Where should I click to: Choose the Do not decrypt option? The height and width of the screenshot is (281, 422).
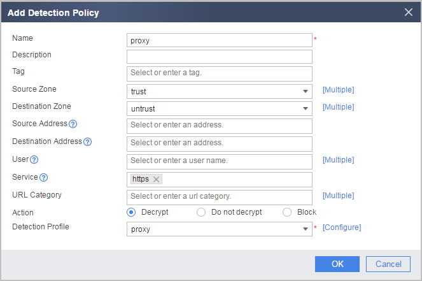click(201, 212)
